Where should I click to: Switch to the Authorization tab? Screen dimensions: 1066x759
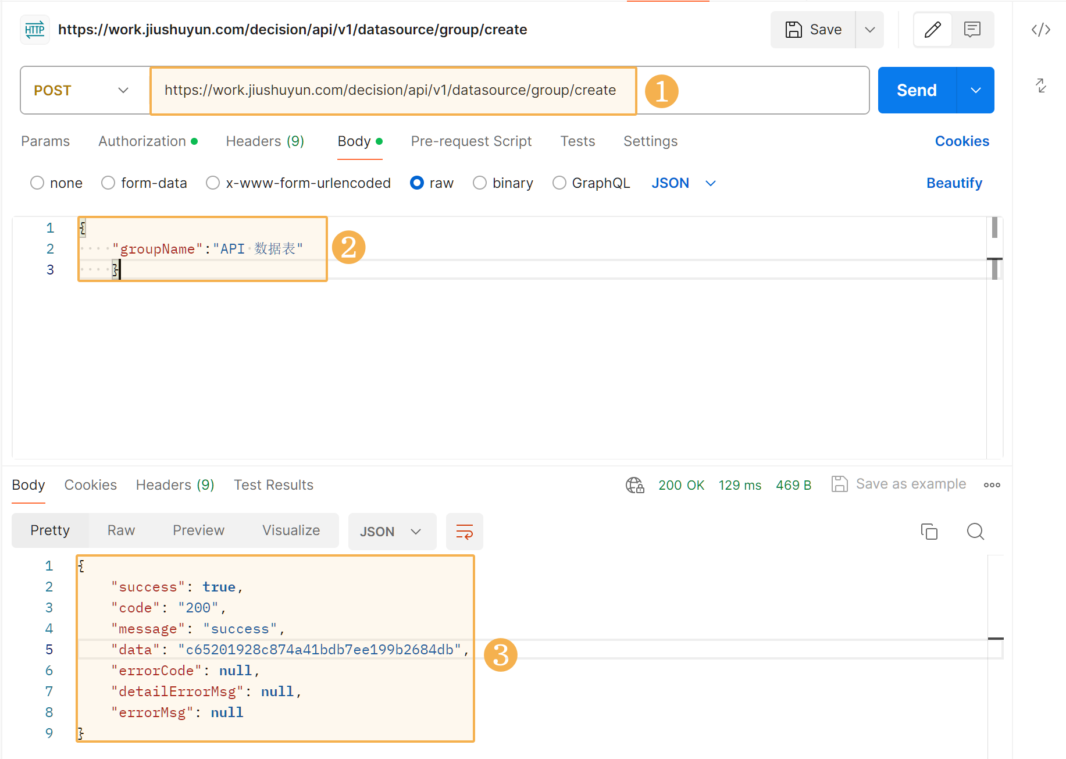142,141
